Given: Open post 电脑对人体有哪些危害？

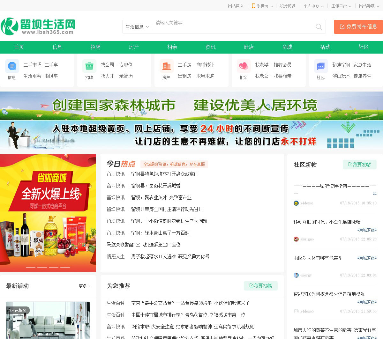Looking at the screenshot, I should pos(318,258).
